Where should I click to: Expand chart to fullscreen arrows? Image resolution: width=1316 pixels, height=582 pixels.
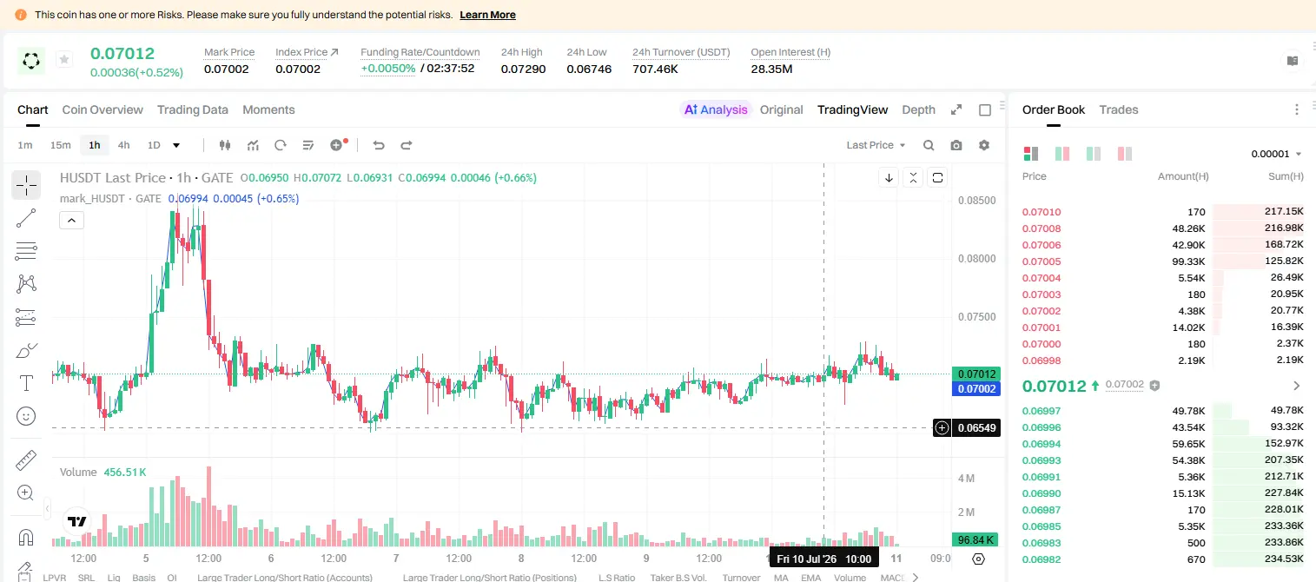pyautogui.click(x=956, y=109)
